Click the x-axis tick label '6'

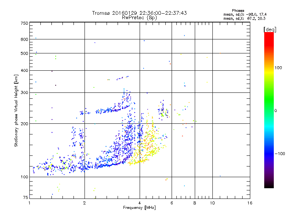tap(172, 203)
